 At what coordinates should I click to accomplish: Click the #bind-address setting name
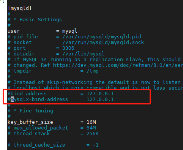pos(27,94)
